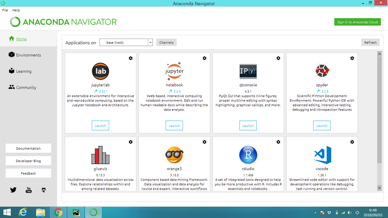Click the jupyterlab app logo

[100, 71]
